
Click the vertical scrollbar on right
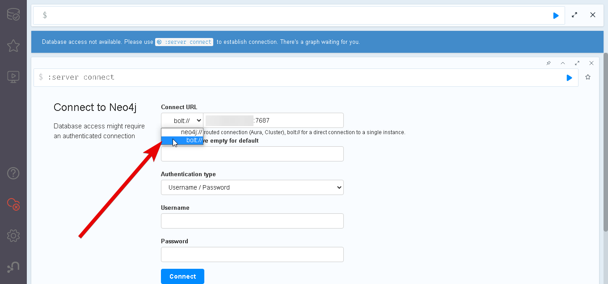click(605, 143)
